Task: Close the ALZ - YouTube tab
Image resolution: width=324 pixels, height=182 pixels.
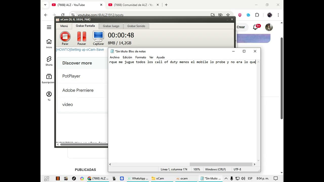Action: tap(101, 5)
